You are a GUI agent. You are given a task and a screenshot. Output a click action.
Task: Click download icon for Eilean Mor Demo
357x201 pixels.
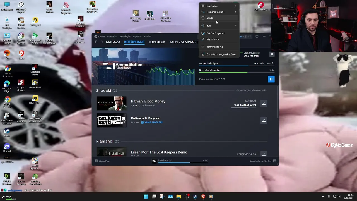tap(264, 154)
